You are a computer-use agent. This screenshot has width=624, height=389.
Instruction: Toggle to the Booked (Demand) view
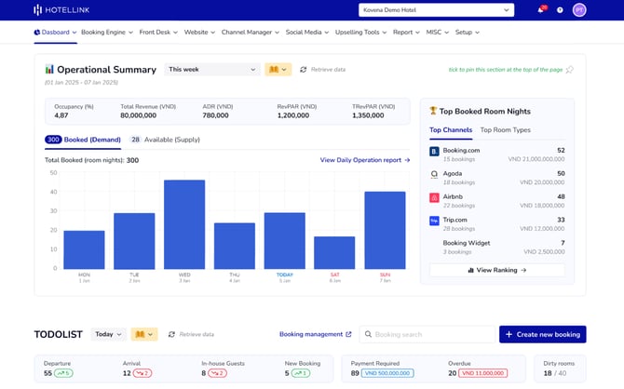[82, 140]
